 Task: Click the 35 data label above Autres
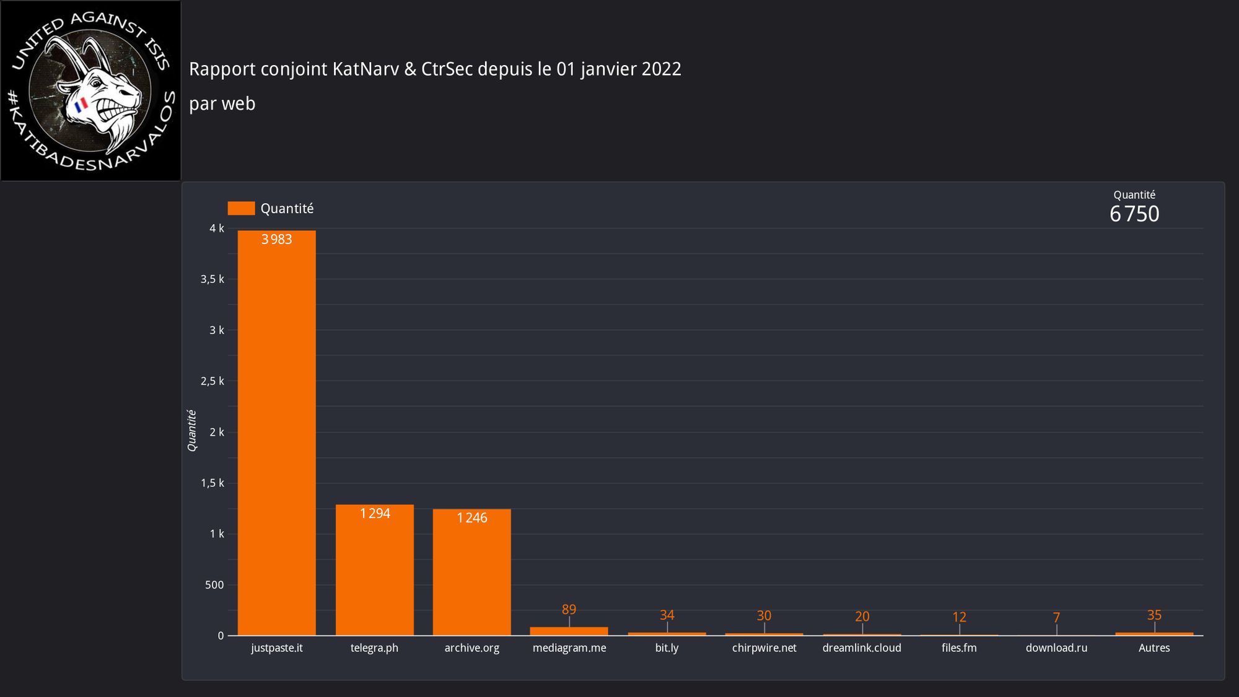click(x=1154, y=615)
